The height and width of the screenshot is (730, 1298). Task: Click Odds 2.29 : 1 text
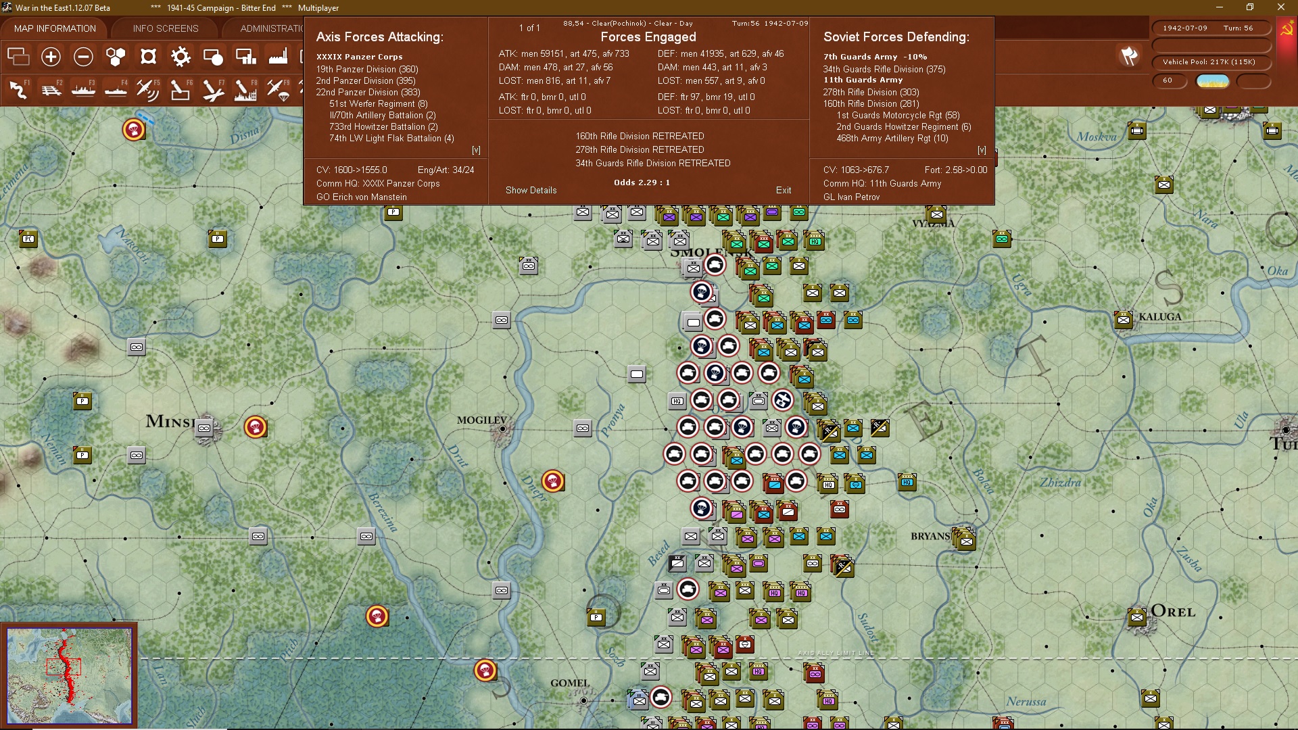642,182
